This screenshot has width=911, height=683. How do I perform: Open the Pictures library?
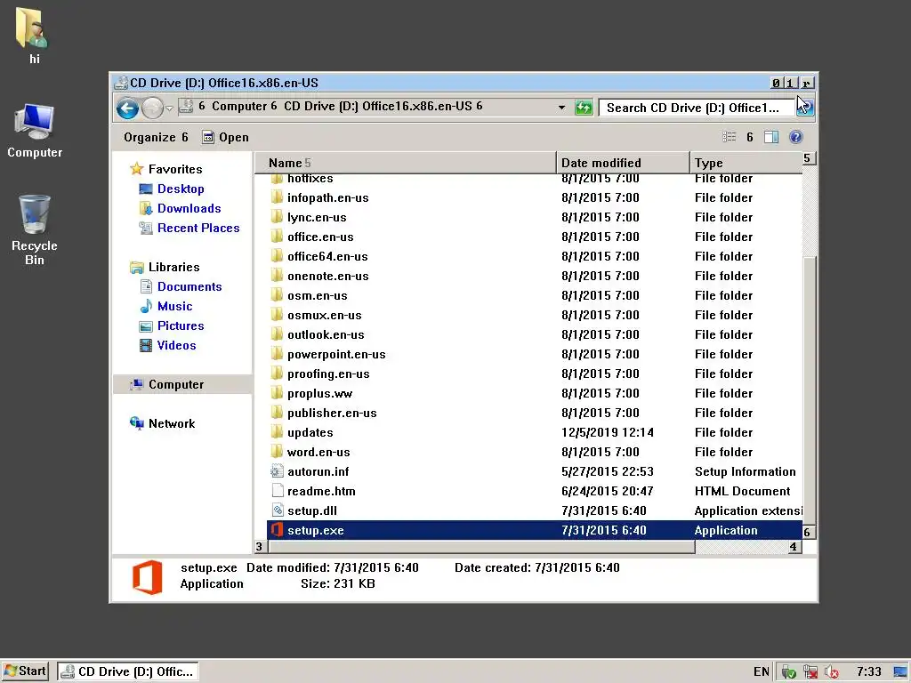(172, 325)
